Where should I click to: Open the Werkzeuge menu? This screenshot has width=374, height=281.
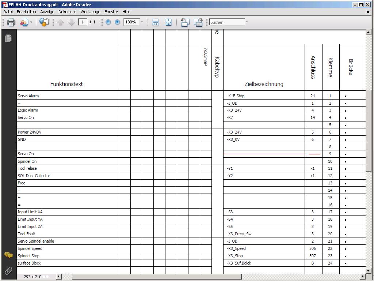point(90,12)
